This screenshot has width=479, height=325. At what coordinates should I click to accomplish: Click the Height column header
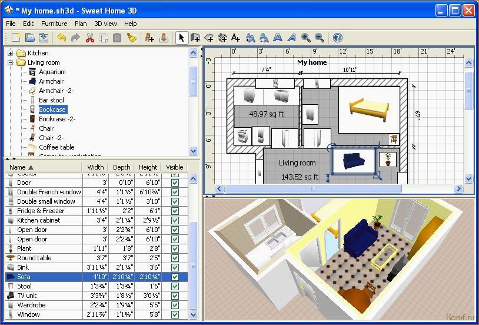coord(148,167)
